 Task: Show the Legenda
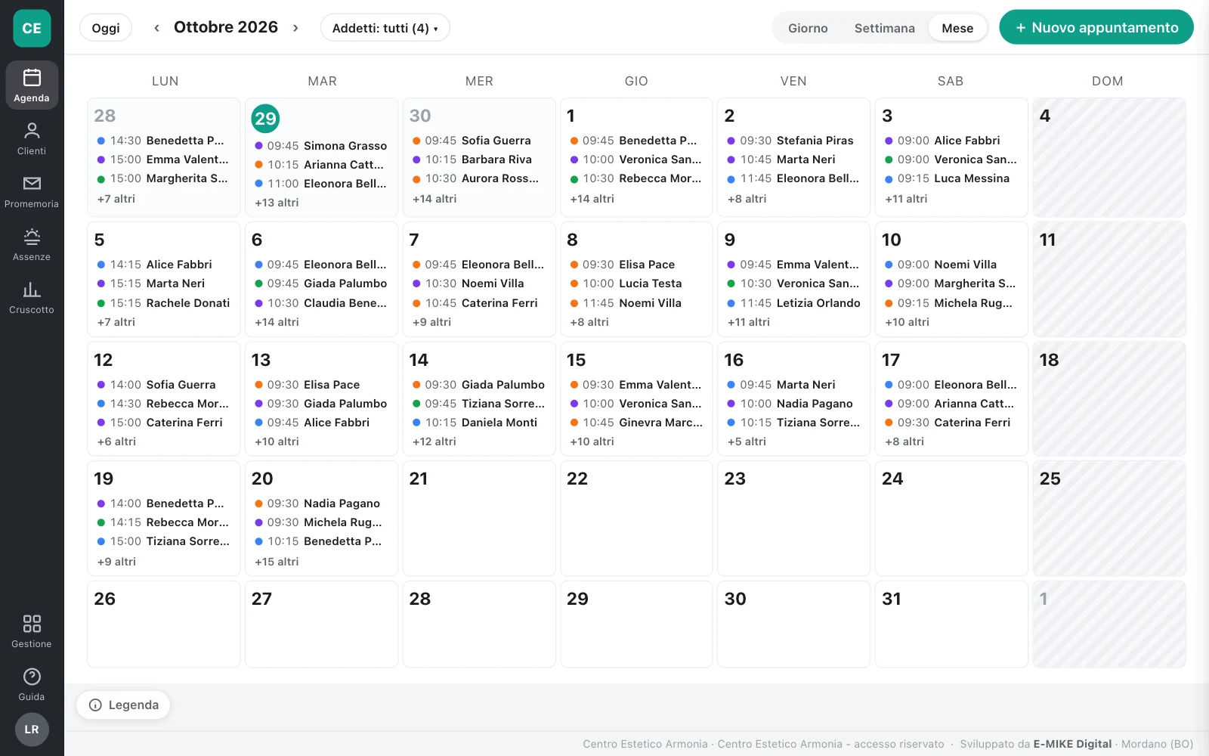click(123, 705)
